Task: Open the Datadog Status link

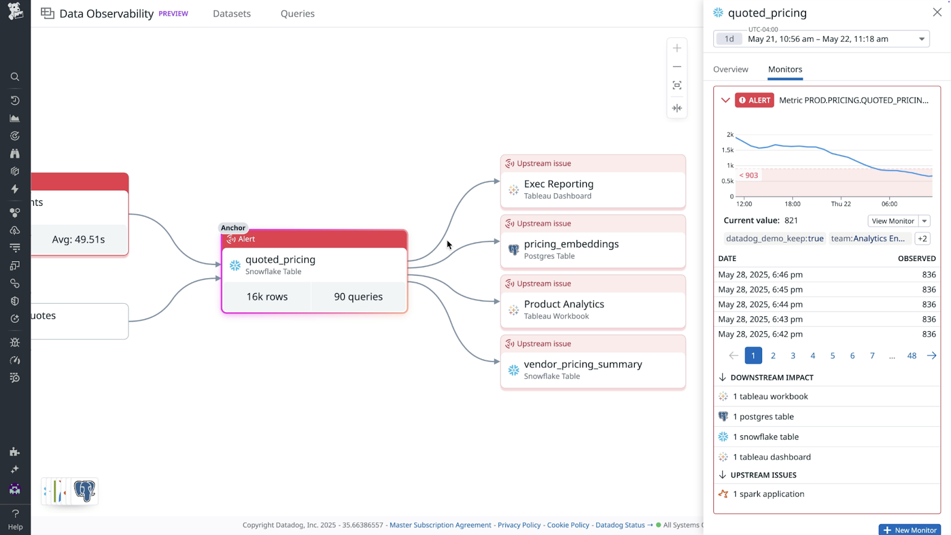Action: (624, 525)
